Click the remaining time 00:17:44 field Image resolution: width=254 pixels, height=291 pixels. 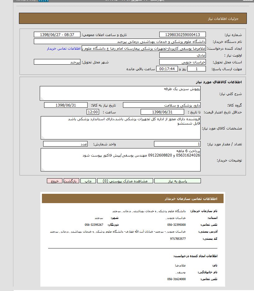click(167, 69)
